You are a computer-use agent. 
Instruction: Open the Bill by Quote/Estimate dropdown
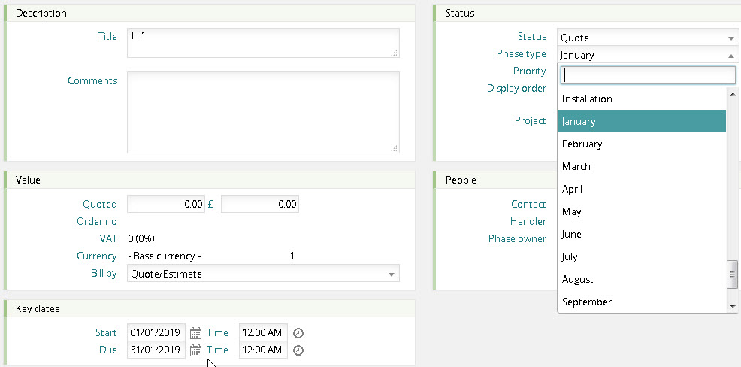tap(263, 274)
